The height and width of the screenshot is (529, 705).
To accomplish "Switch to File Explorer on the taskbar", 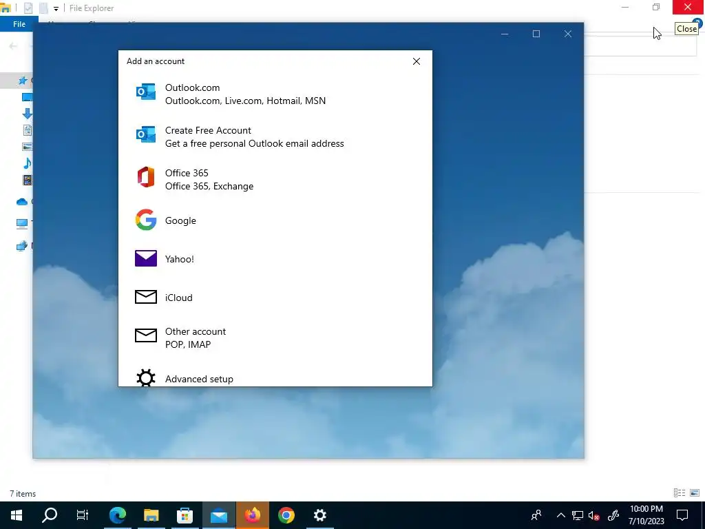I will coord(151,515).
